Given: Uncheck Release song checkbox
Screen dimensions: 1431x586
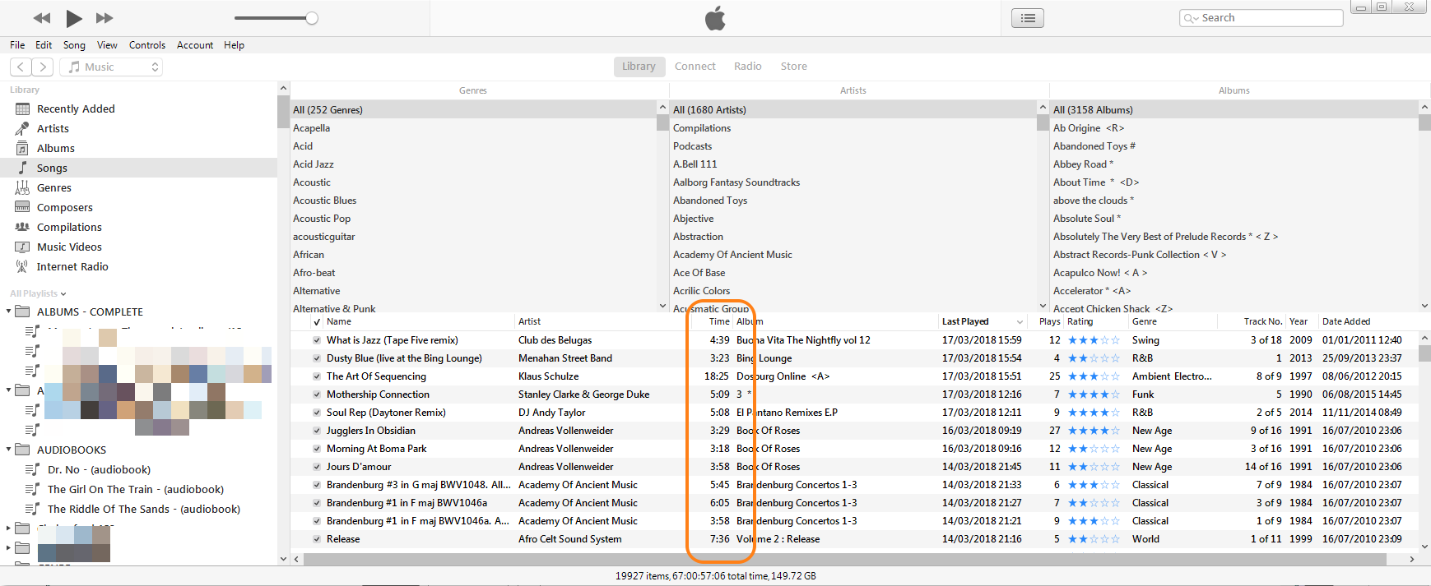Looking at the screenshot, I should (x=317, y=539).
